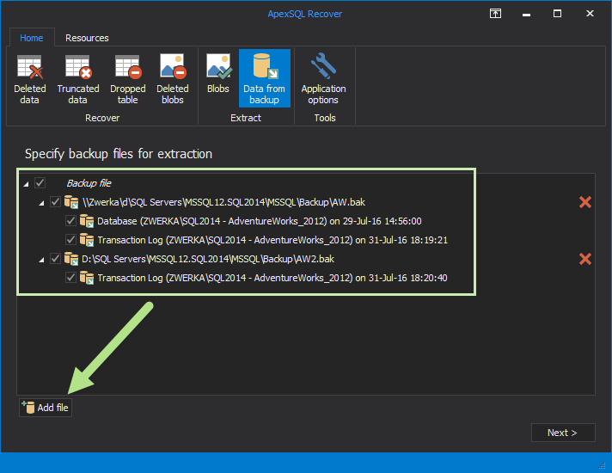Image resolution: width=612 pixels, height=473 pixels.
Task: Choose the Dropped table recovery tool
Action: pyautogui.click(x=127, y=79)
